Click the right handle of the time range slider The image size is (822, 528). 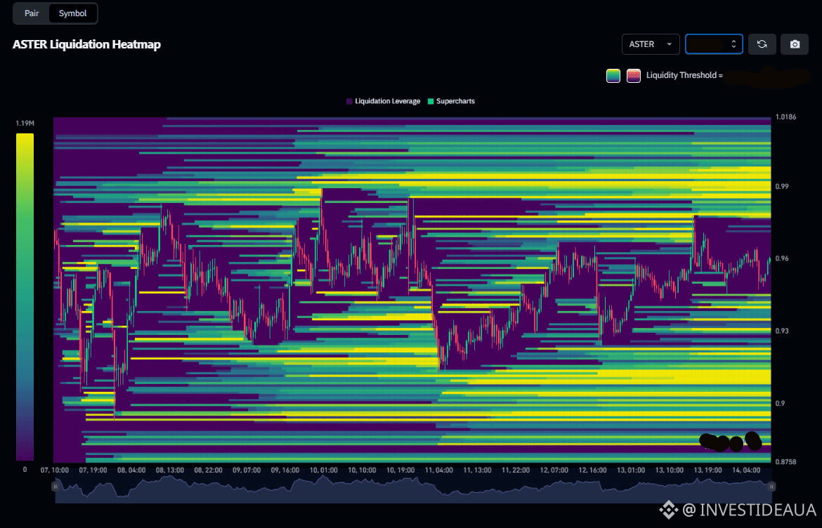pyautogui.click(x=771, y=486)
